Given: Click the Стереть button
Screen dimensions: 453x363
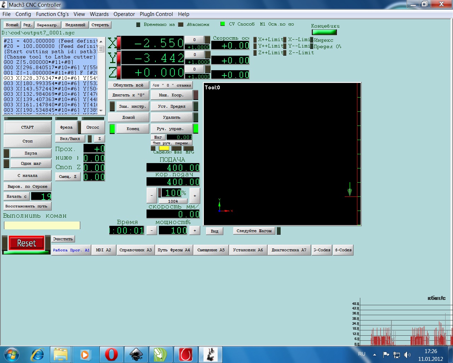Looking at the screenshot, I should click(100, 25).
